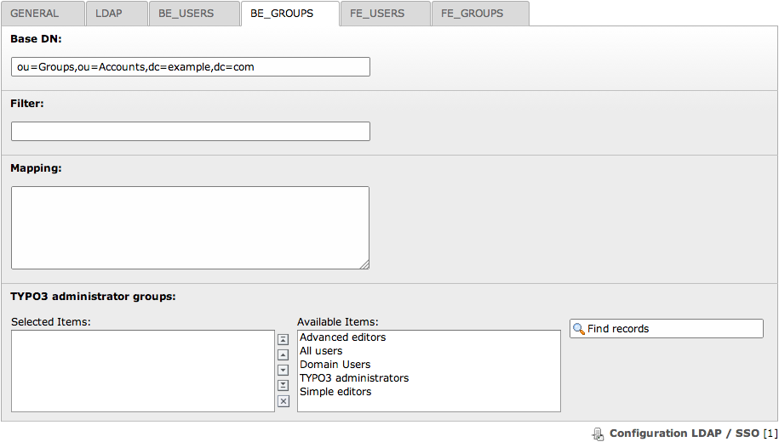Focus the Filter text field
Image resolution: width=779 pixels, height=442 pixels.
pyautogui.click(x=190, y=131)
